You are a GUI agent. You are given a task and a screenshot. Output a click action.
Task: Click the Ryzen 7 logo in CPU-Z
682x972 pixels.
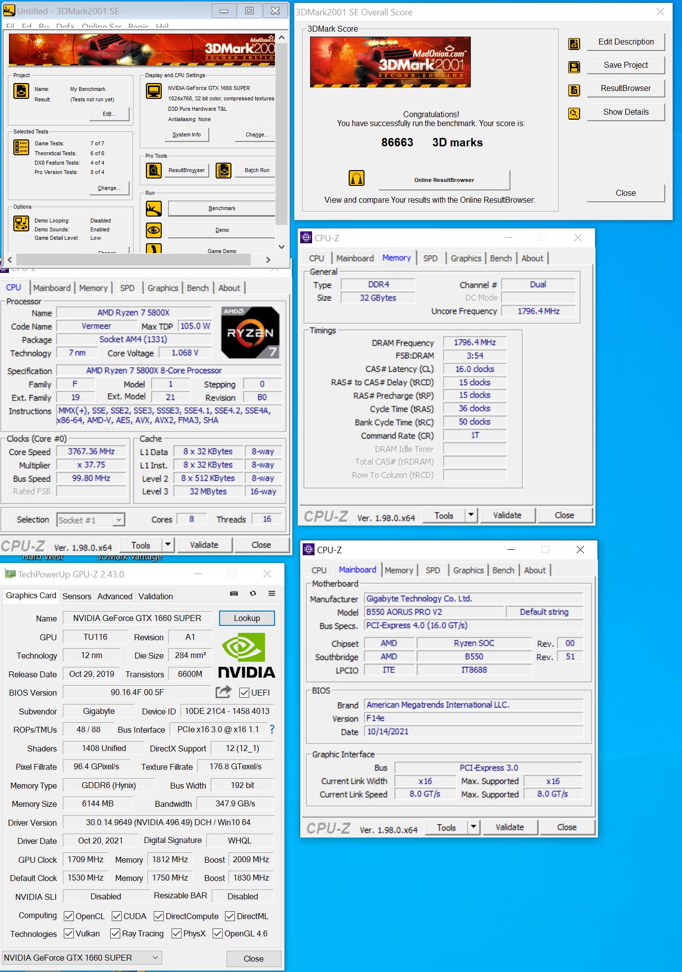250,332
